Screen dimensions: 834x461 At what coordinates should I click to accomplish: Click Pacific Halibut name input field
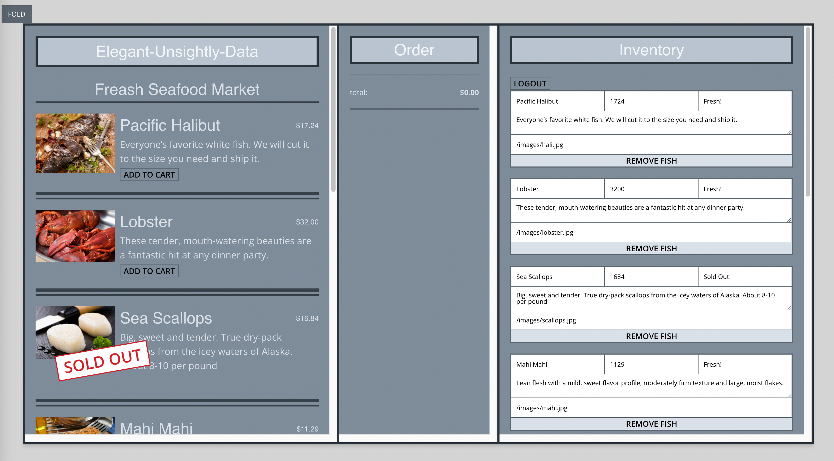coord(557,101)
